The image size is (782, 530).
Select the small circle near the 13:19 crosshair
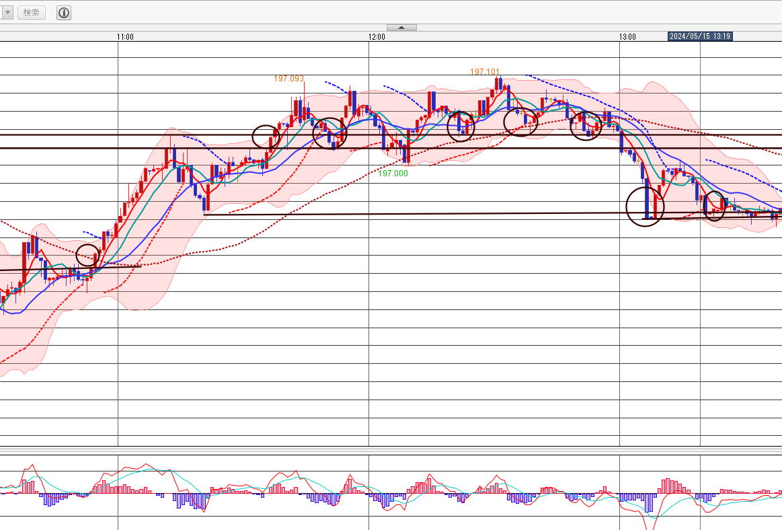713,206
